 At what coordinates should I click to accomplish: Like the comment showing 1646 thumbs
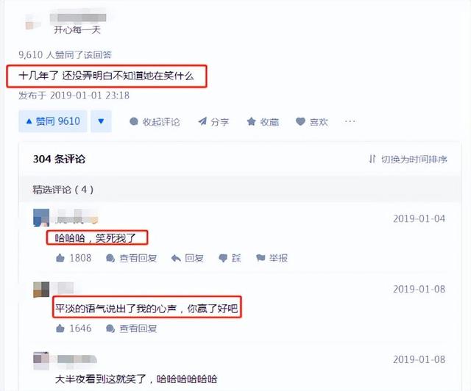click(74, 329)
